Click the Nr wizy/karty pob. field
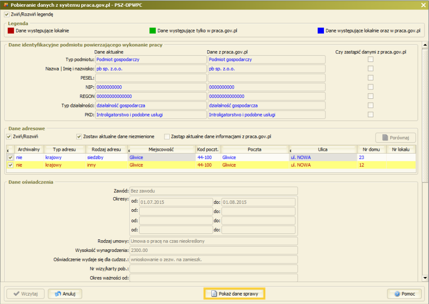The height and width of the screenshot is (304, 429). (214, 269)
